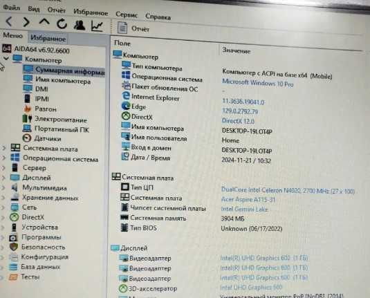Screen dimensions: 370x298
Task: Click the Хранение данных drive icon
Action: pyautogui.click(x=15, y=197)
